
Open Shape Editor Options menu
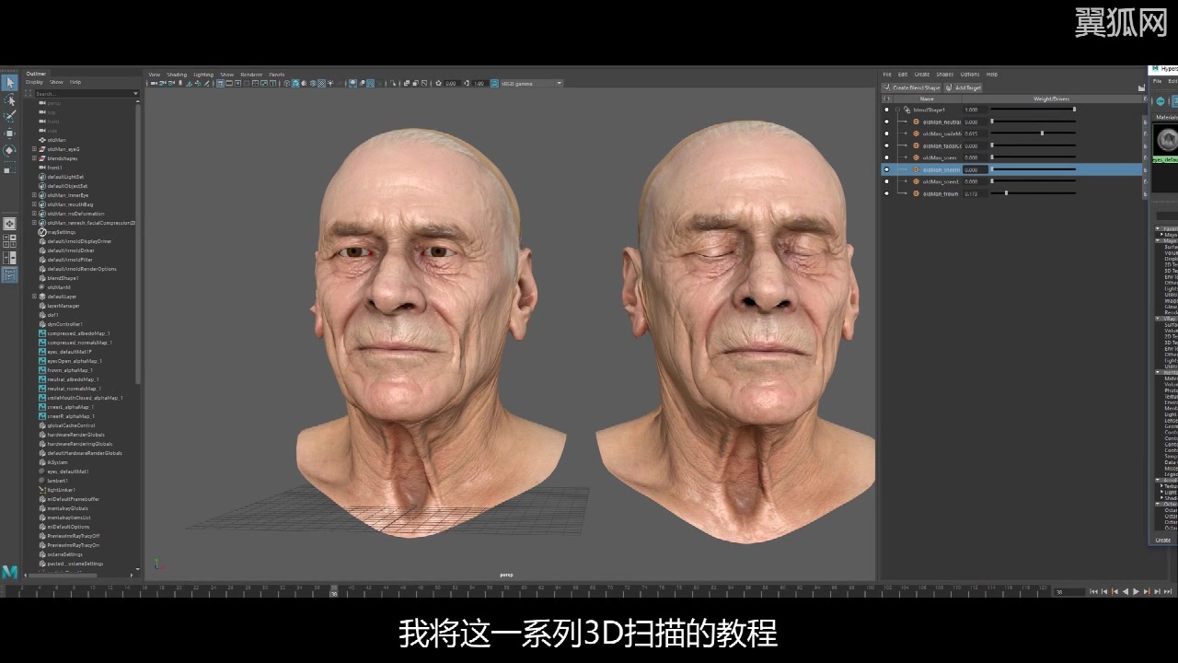point(970,75)
